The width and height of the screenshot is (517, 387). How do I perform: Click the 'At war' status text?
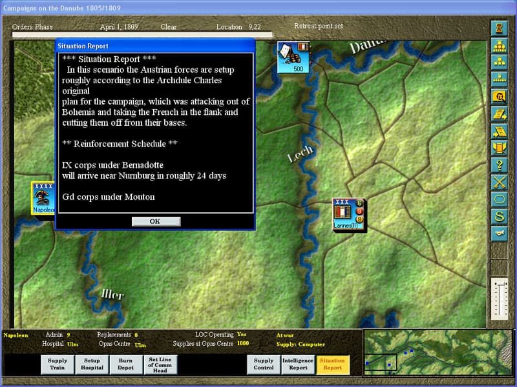285,335
